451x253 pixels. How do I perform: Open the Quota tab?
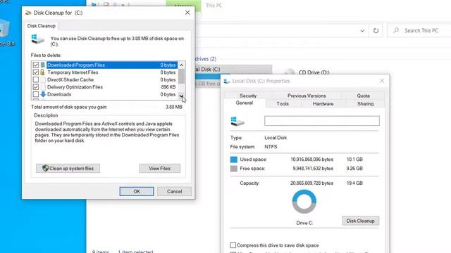coord(364,96)
